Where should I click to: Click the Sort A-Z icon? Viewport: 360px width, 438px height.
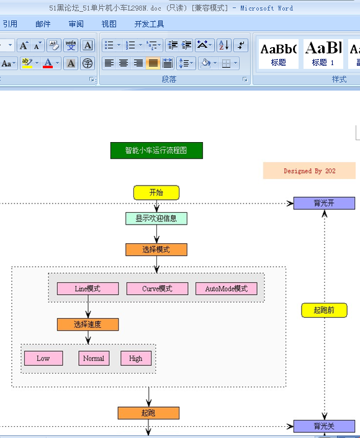[x=224, y=45]
